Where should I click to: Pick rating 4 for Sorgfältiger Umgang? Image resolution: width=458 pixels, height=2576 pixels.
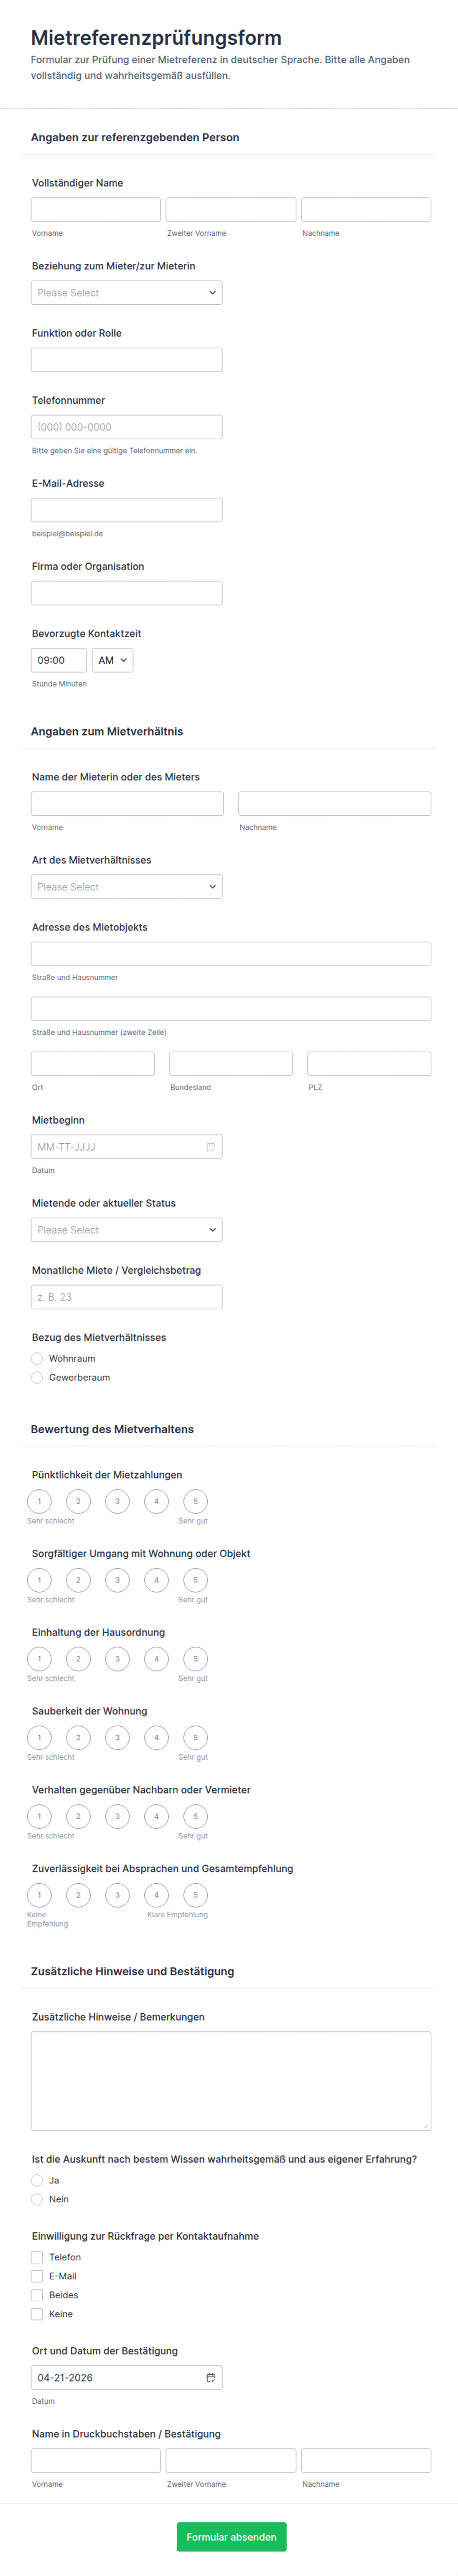tap(156, 1580)
